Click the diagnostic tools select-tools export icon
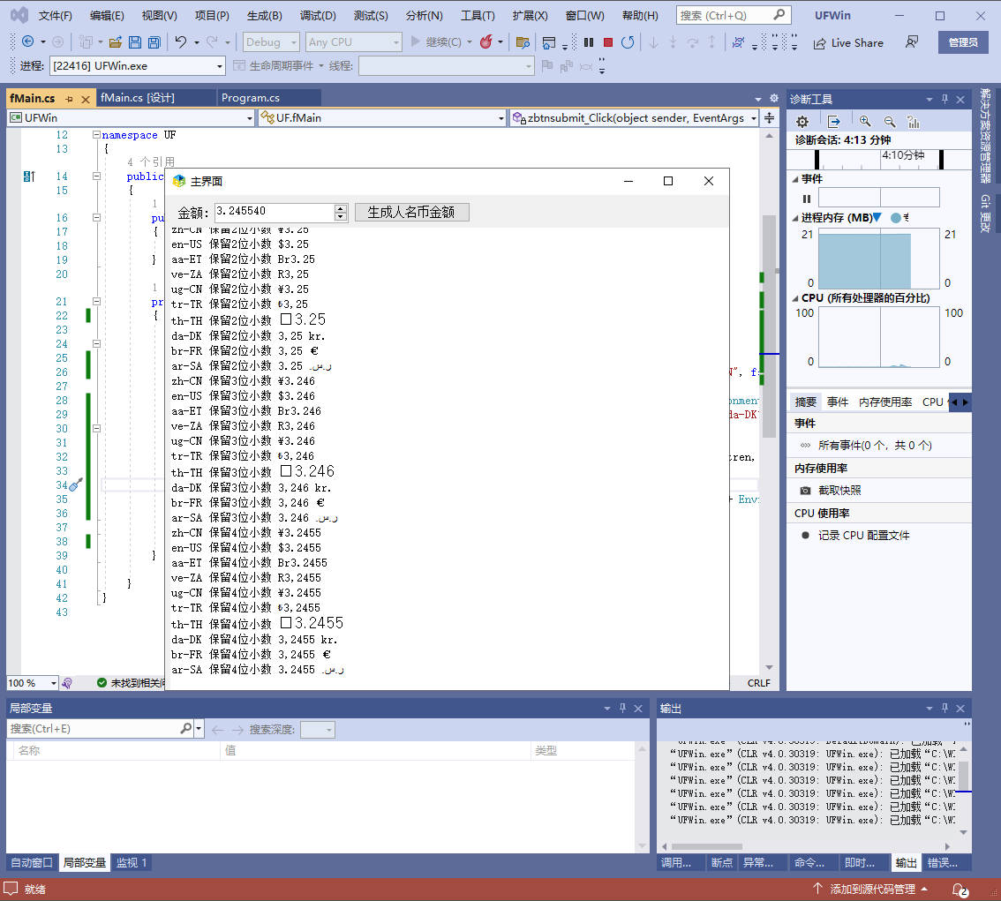Image resolution: width=1001 pixels, height=901 pixels. point(834,122)
